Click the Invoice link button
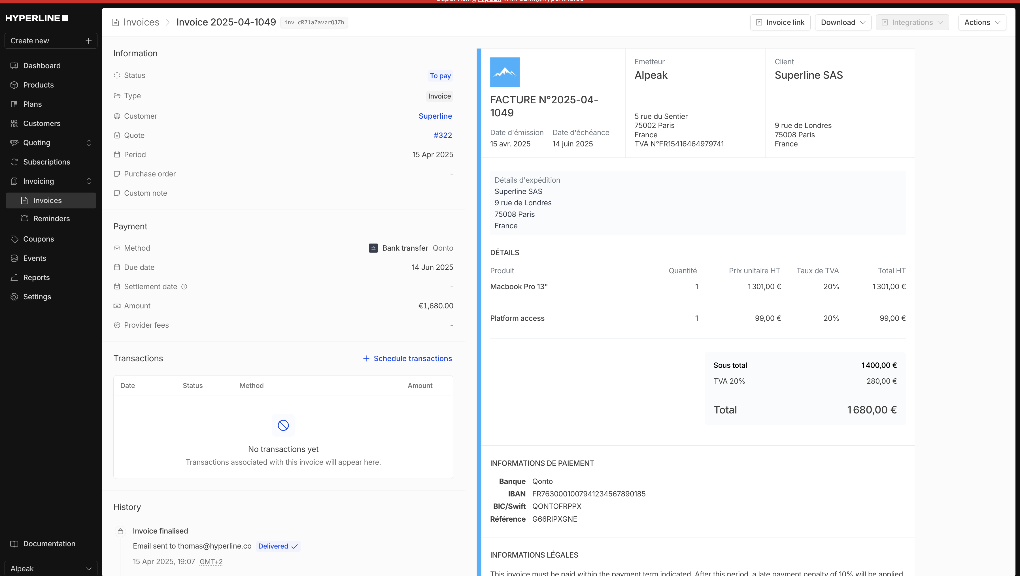 click(x=780, y=23)
